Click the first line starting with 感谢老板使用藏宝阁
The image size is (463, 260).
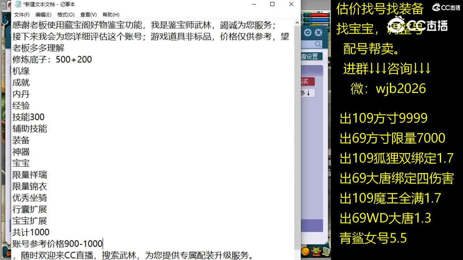pos(144,25)
